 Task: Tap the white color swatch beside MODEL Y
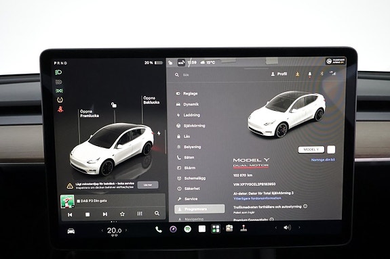point(331,149)
